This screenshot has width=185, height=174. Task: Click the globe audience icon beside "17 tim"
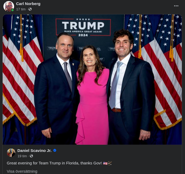30,9
